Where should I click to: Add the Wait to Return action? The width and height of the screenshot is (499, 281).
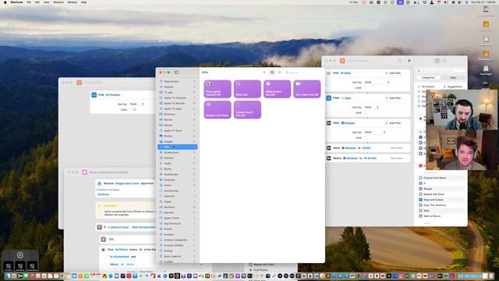point(441,216)
